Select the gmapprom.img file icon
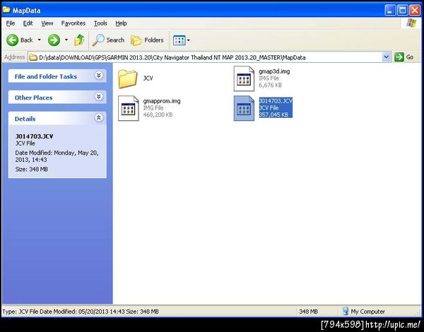This screenshot has width=424, height=332. pos(128,108)
